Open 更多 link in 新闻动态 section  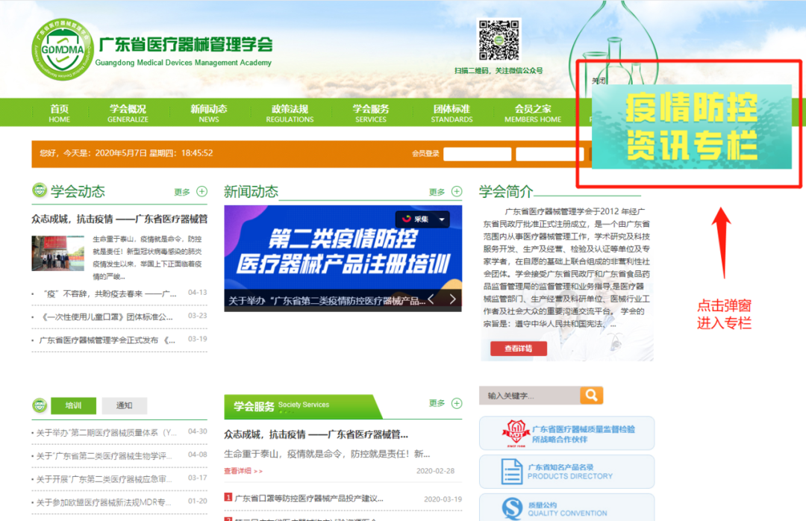(x=437, y=192)
